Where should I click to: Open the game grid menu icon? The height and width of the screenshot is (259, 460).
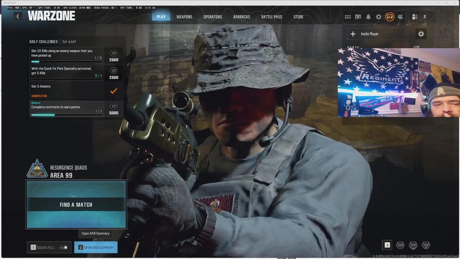point(348,17)
